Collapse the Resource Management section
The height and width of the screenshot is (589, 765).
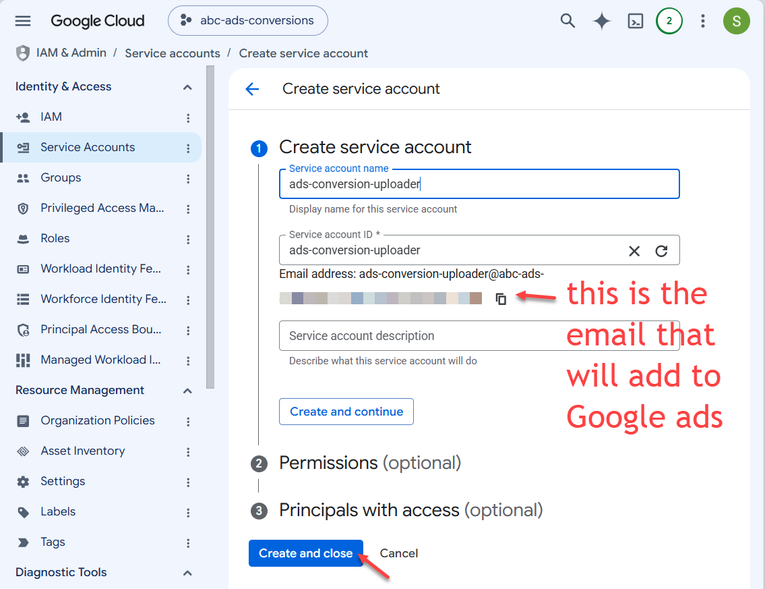(x=187, y=391)
